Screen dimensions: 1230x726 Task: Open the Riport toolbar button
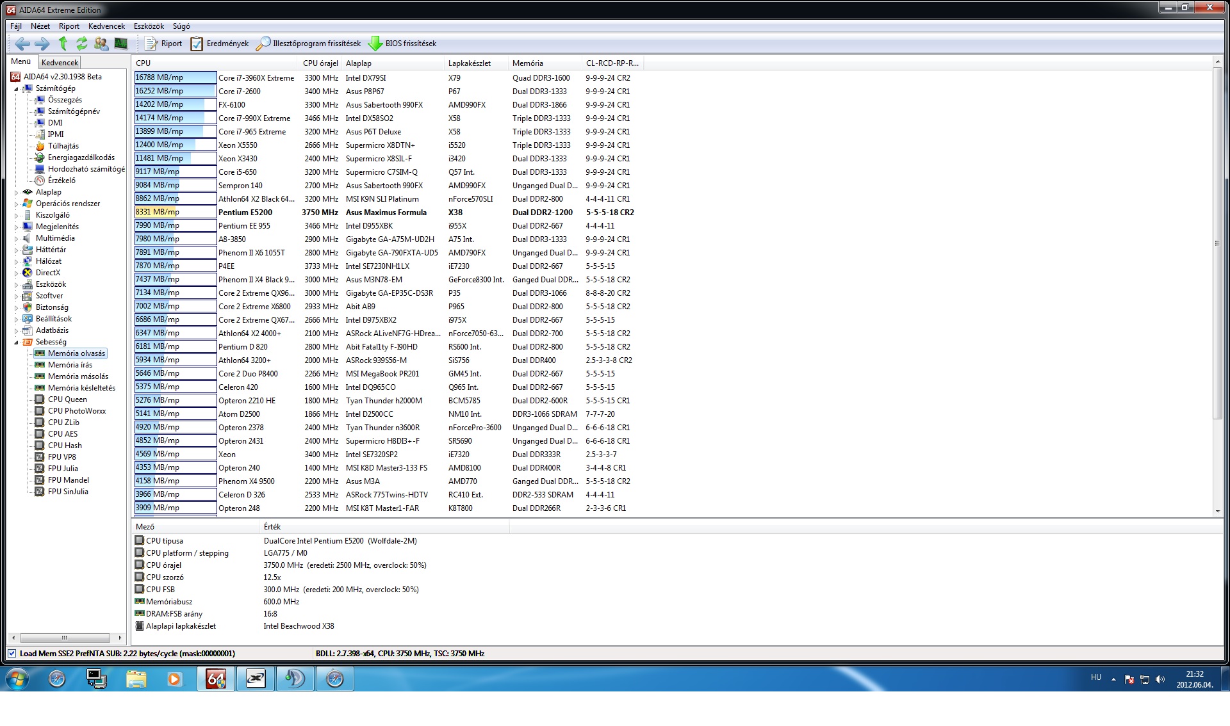point(163,44)
